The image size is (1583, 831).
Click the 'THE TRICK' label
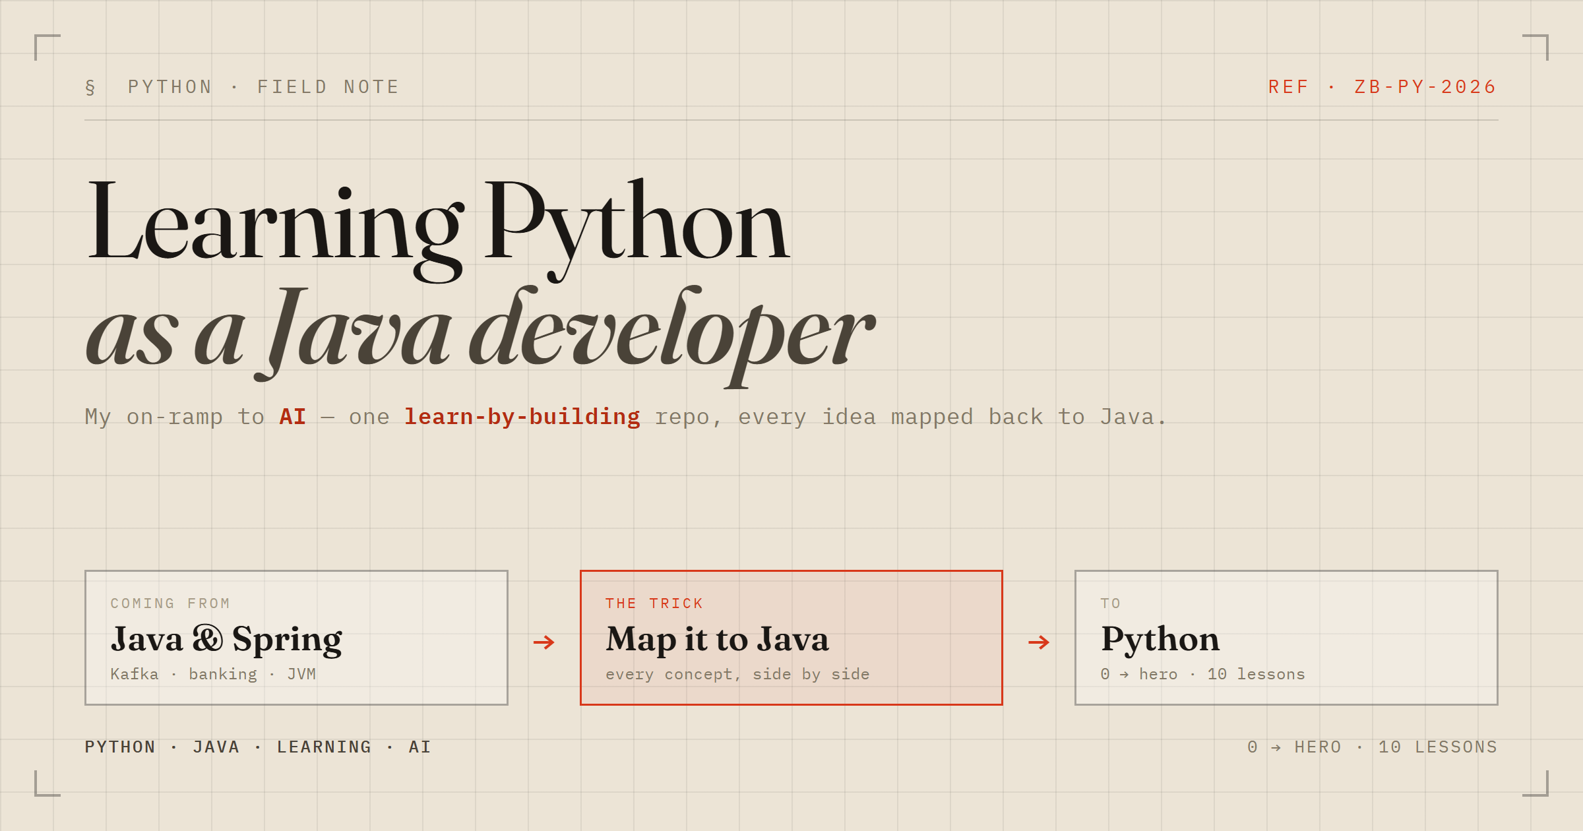pos(654,603)
